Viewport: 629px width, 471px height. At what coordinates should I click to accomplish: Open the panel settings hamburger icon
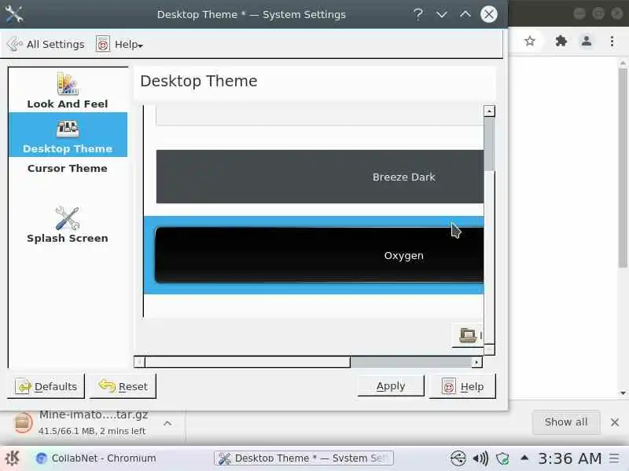pos(614,458)
